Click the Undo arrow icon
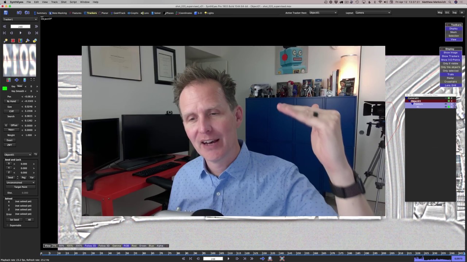 [19, 13]
